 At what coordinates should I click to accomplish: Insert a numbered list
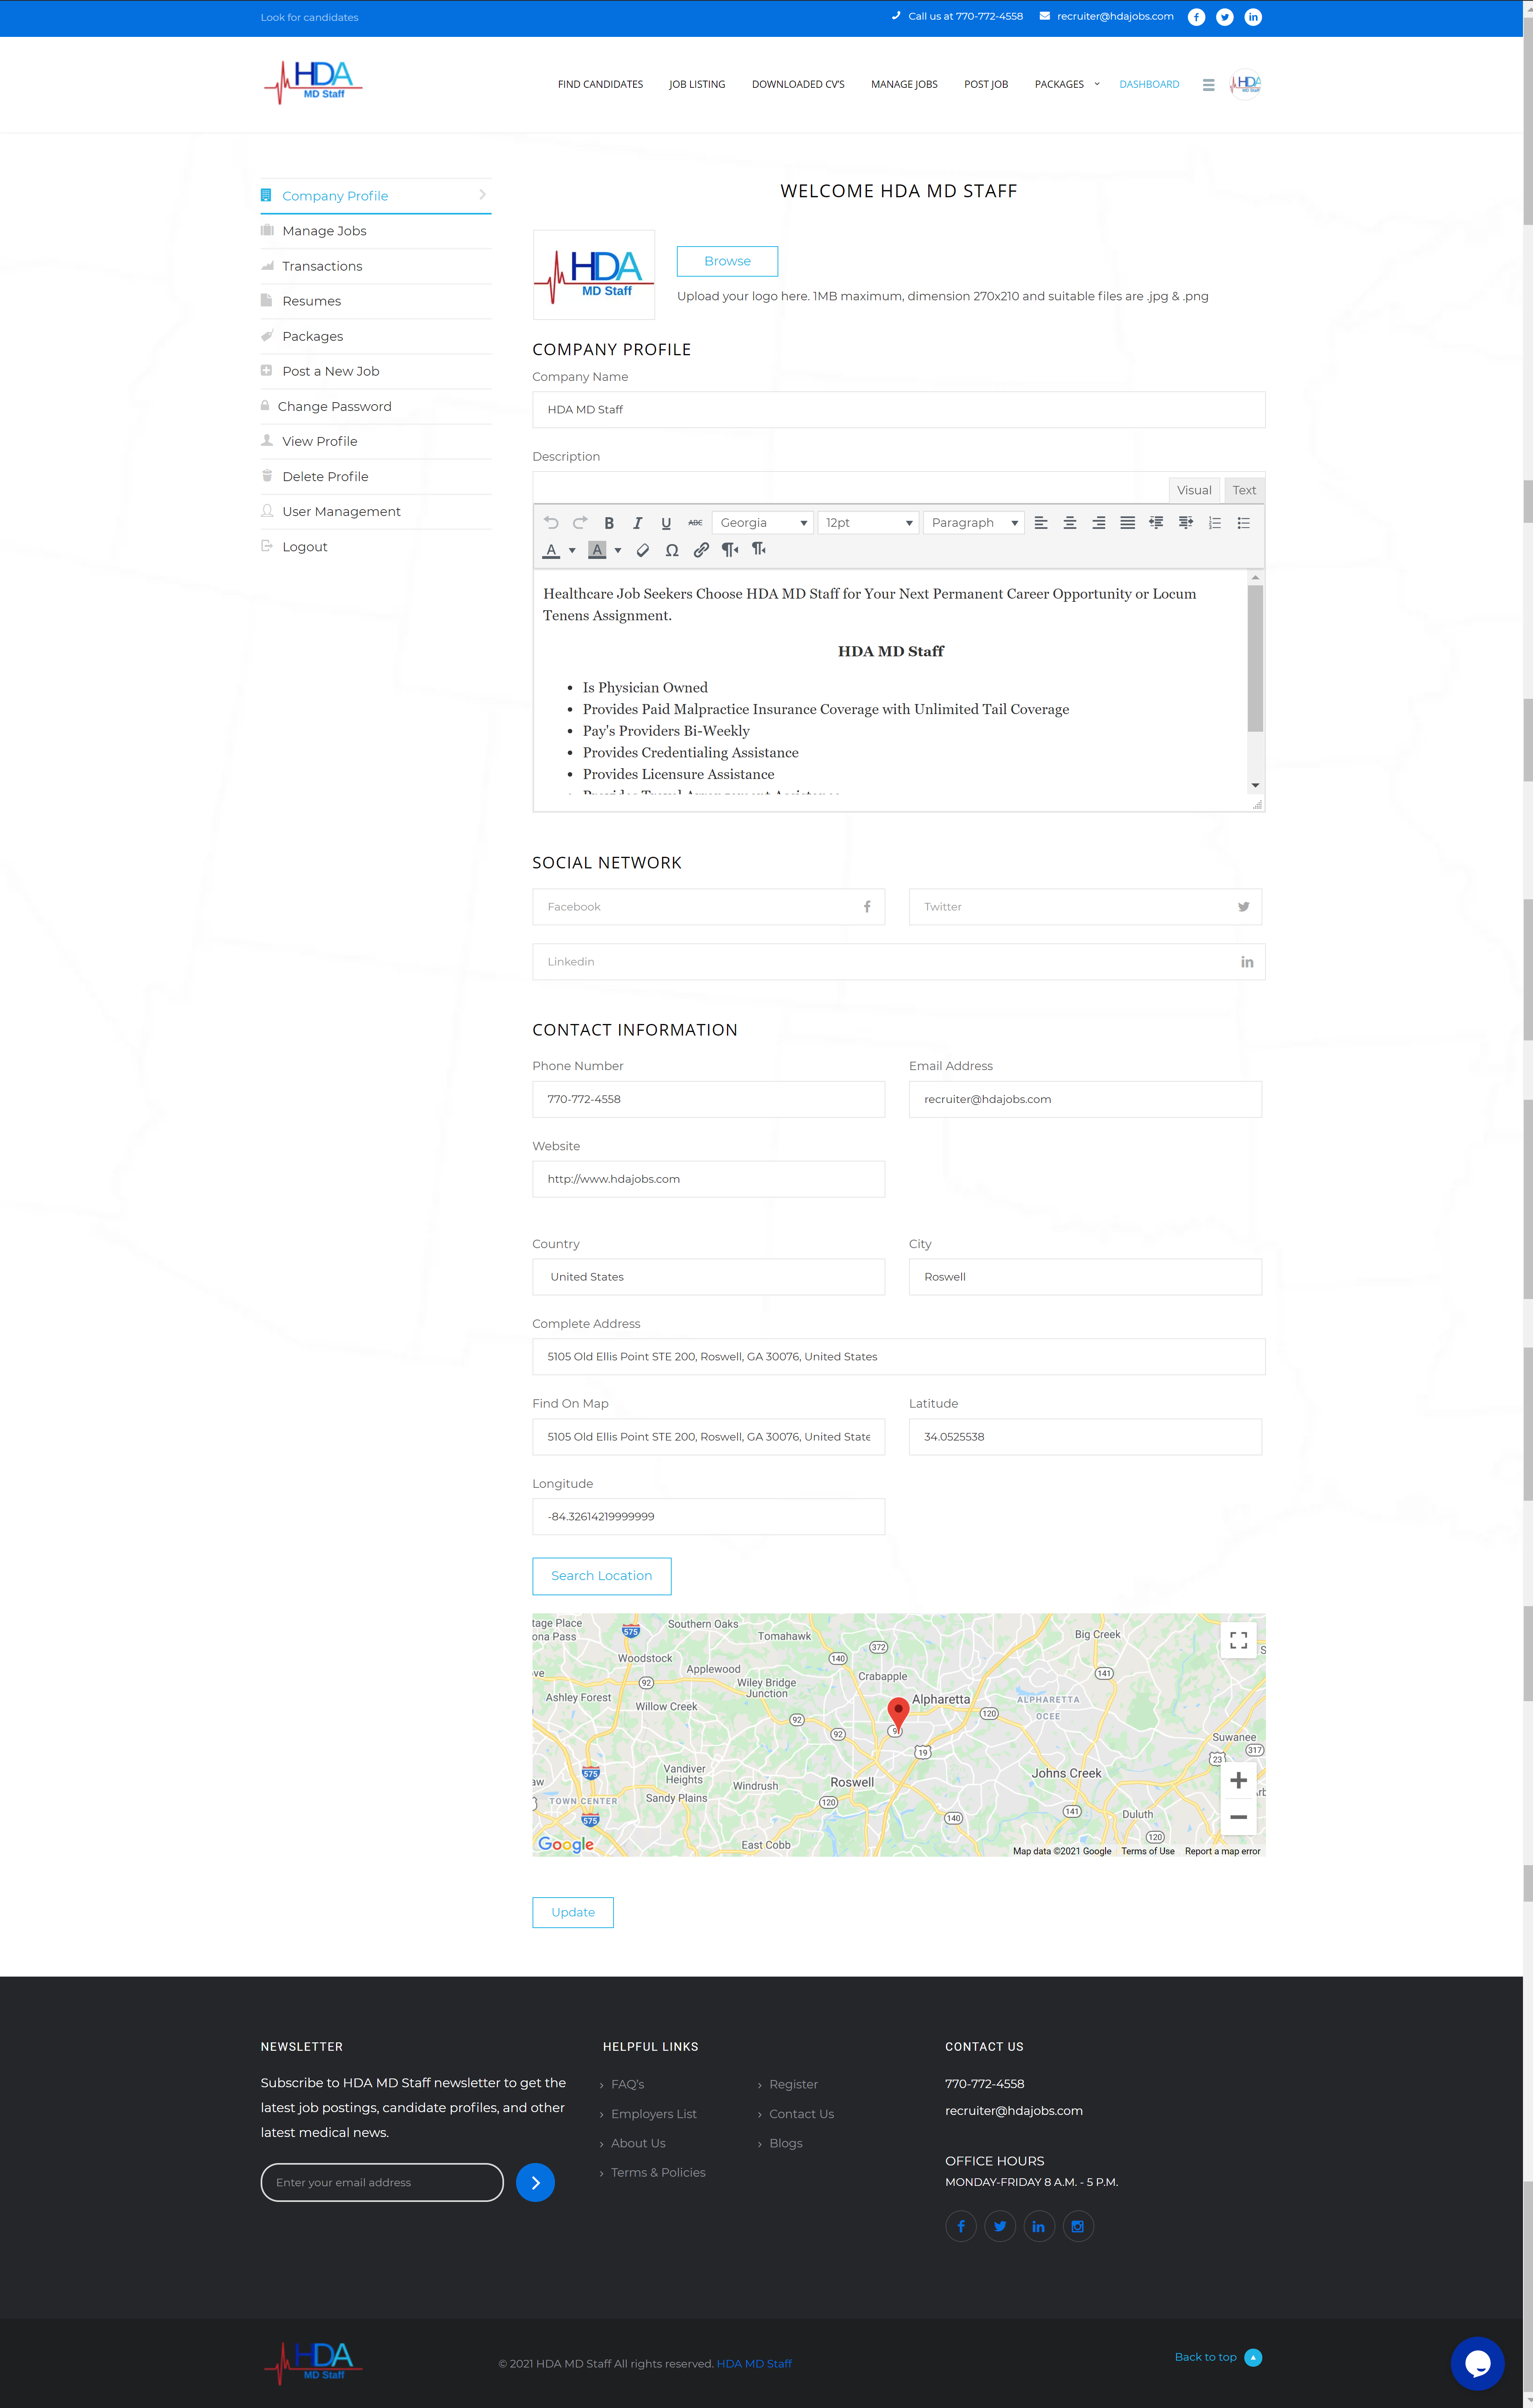coord(1215,522)
